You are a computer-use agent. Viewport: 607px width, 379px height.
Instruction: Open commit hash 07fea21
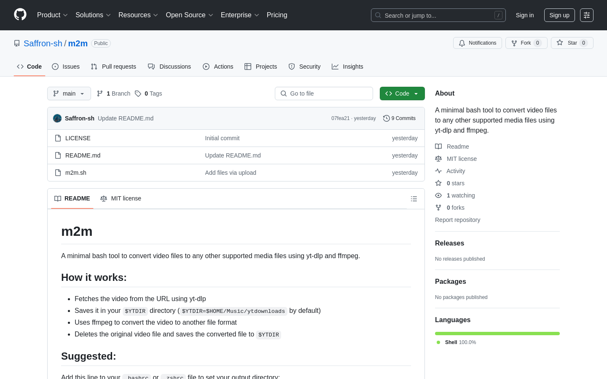click(341, 118)
